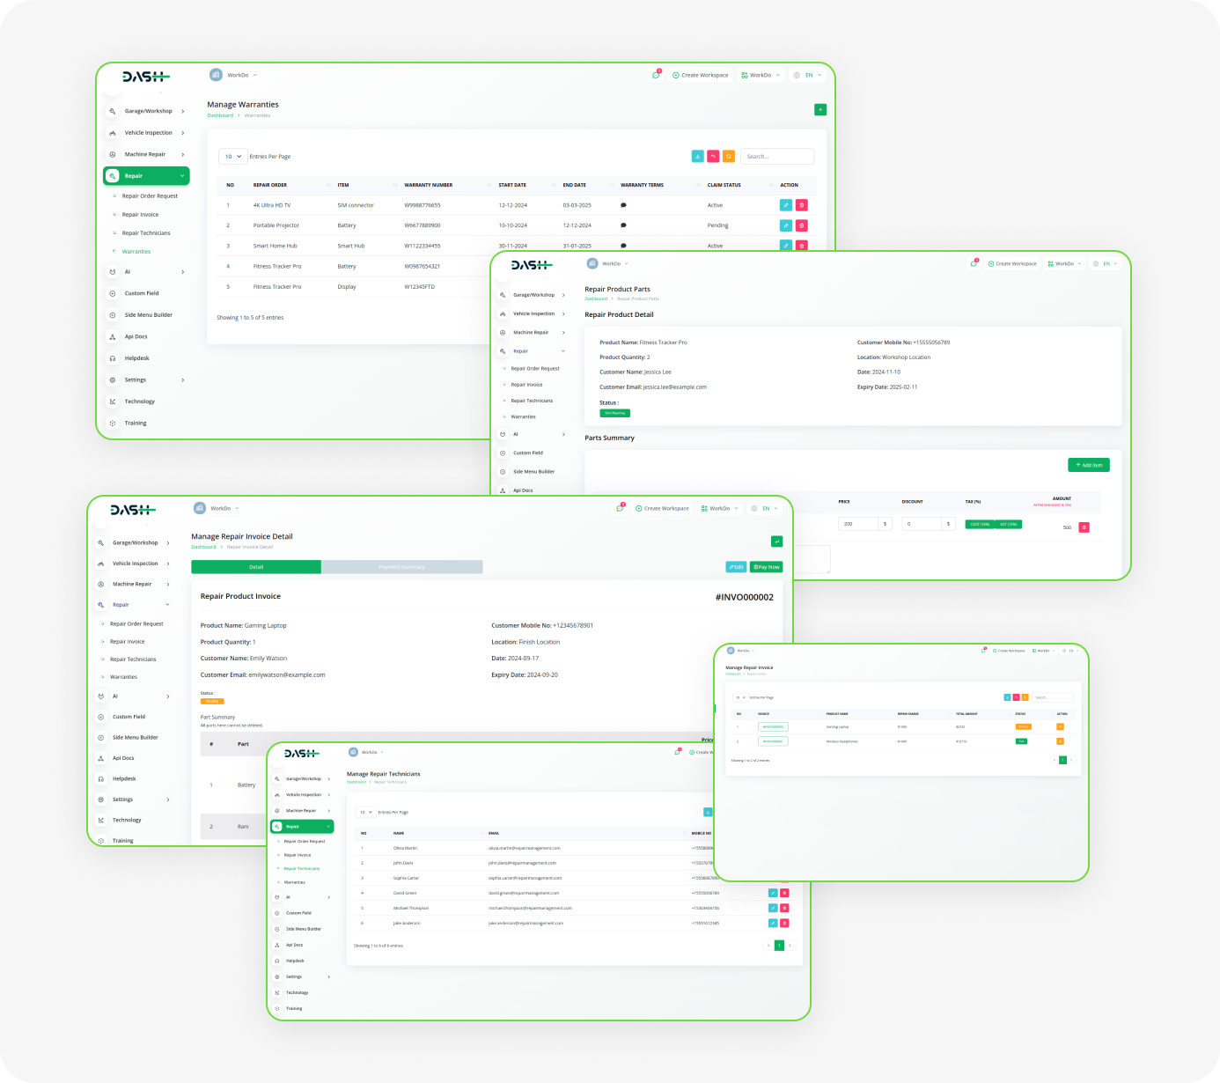This screenshot has width=1220, height=1083.
Task: Click email olivia.martin@repairmanagement.com
Action: pos(525,848)
